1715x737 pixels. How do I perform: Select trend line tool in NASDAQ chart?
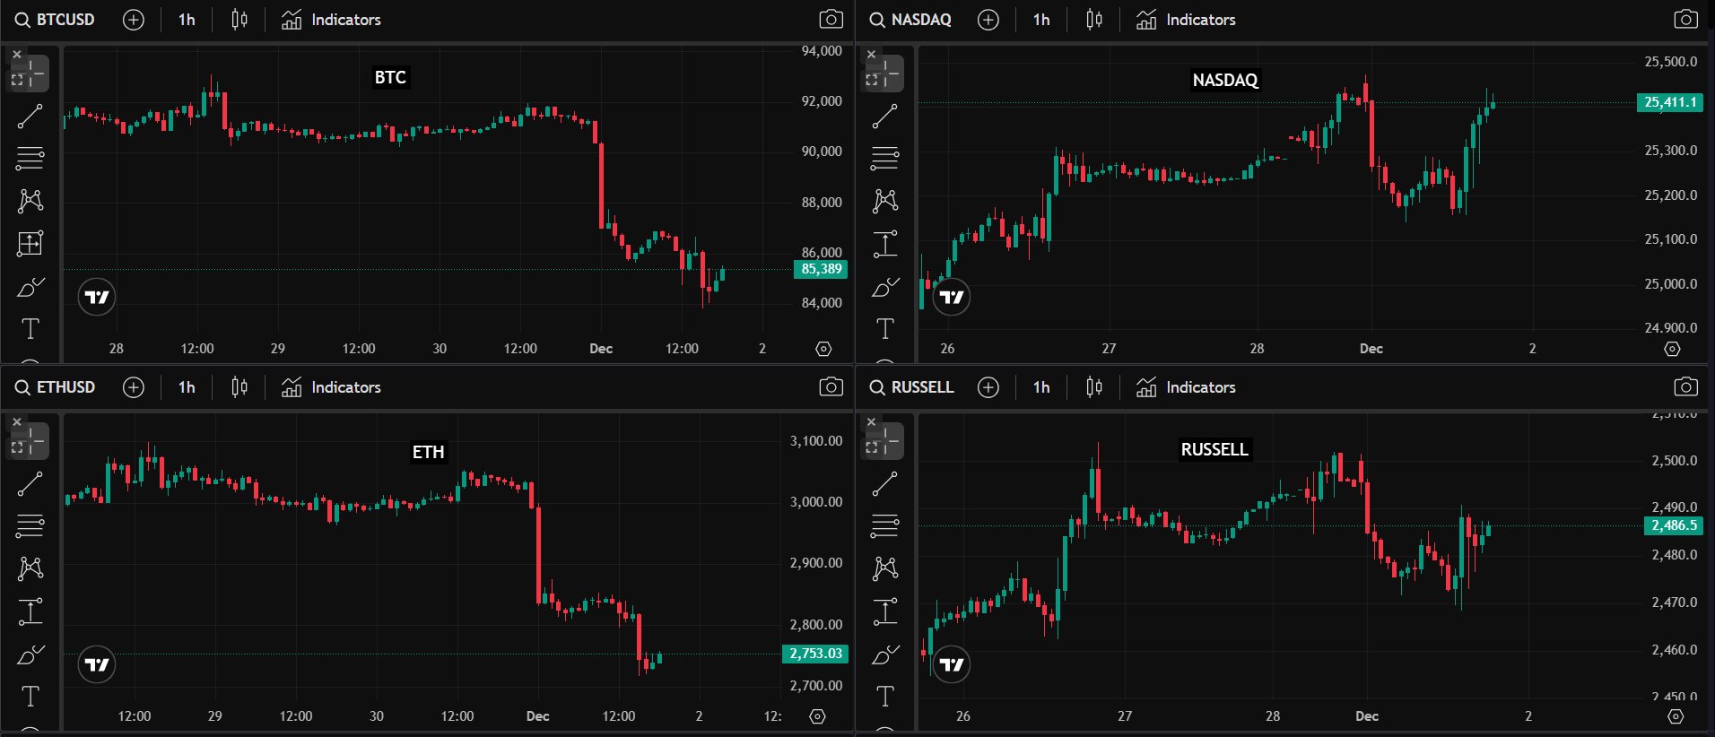pos(884,116)
